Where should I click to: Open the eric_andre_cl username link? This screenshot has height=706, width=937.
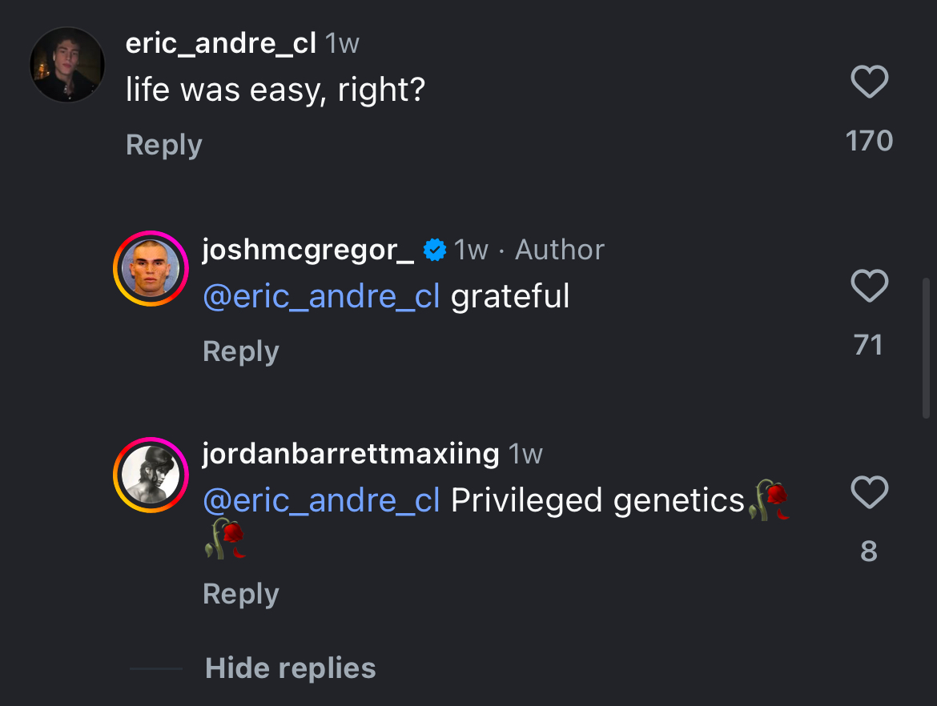coord(220,43)
